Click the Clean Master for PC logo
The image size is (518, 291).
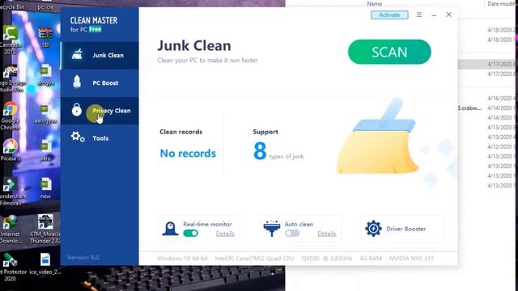[x=94, y=24]
